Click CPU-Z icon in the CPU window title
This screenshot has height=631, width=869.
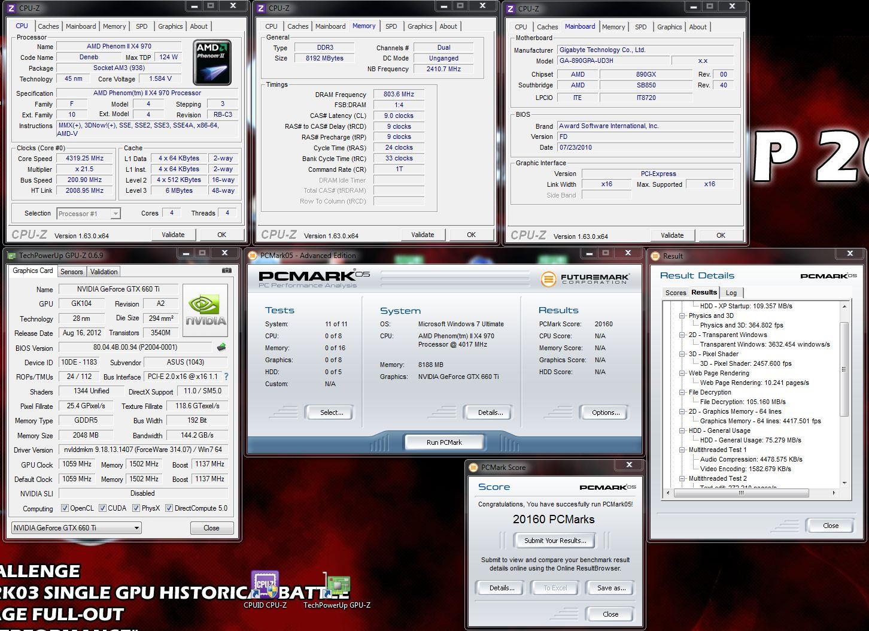coord(11,8)
